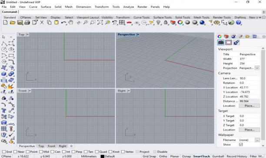This screenshot has width=266, height=158.
Task: Click the Print icon
Action: coord(27,23)
